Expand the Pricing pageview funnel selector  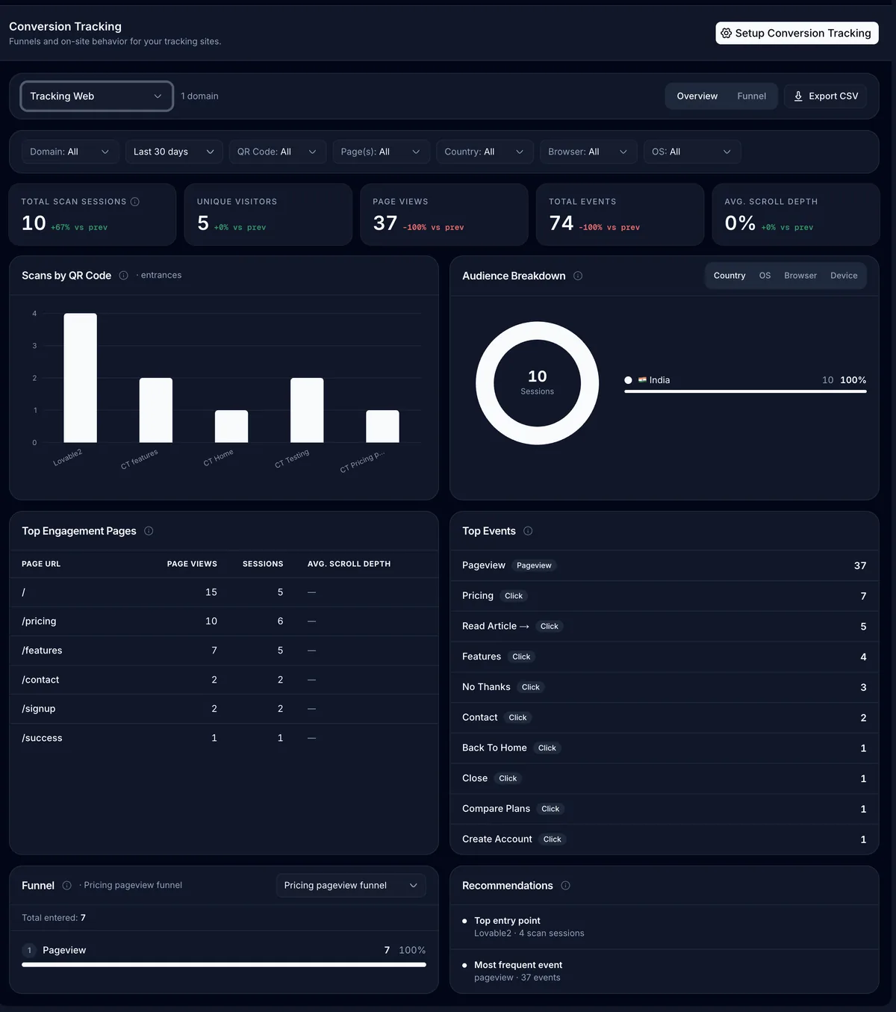click(x=351, y=885)
